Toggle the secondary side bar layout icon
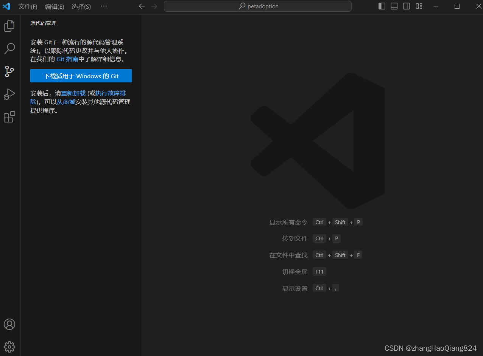The image size is (483, 356). [407, 6]
